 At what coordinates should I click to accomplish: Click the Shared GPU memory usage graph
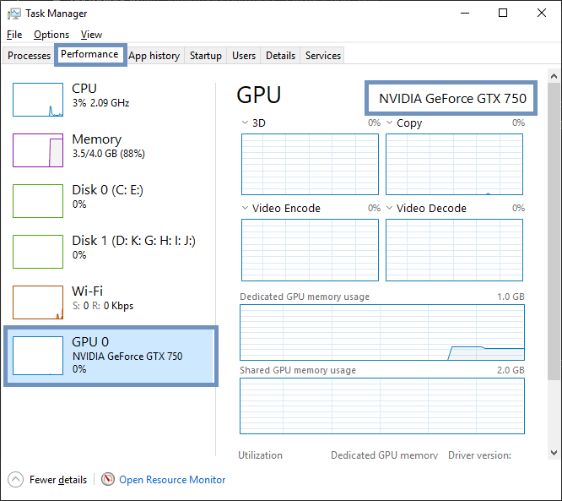pyautogui.click(x=382, y=406)
